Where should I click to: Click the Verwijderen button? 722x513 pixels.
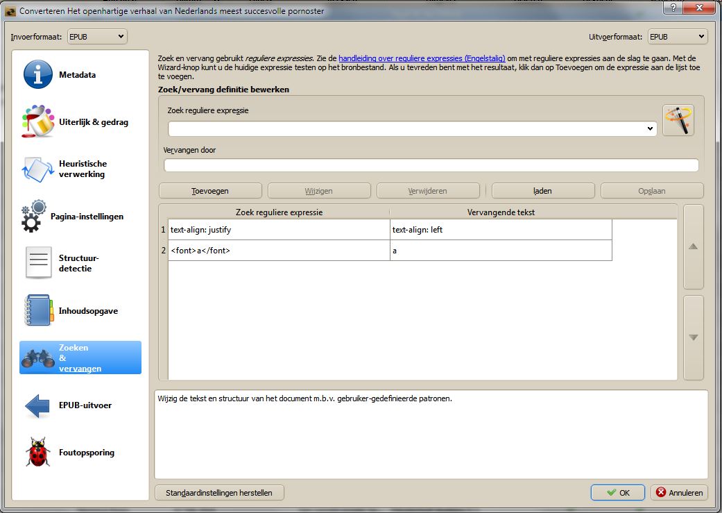tap(428, 191)
